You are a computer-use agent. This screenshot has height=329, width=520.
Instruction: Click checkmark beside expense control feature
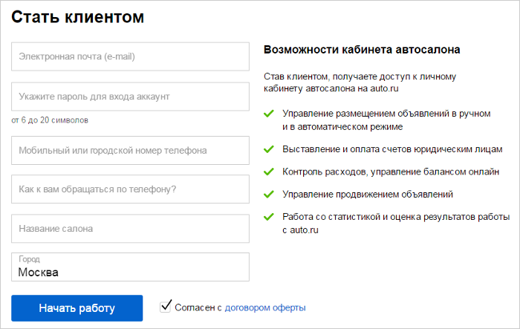tap(268, 172)
